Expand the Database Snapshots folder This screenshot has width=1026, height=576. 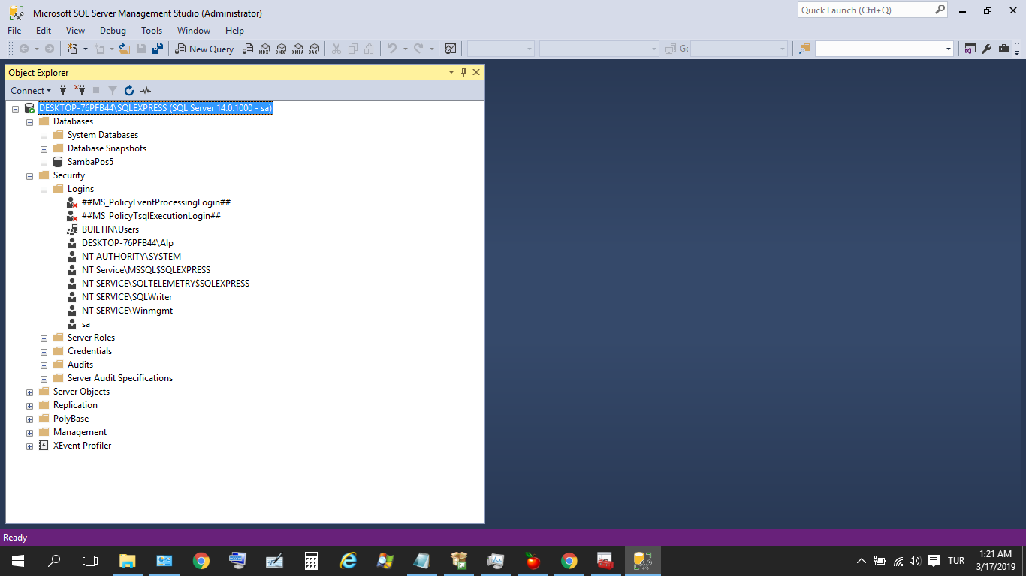pyautogui.click(x=44, y=149)
